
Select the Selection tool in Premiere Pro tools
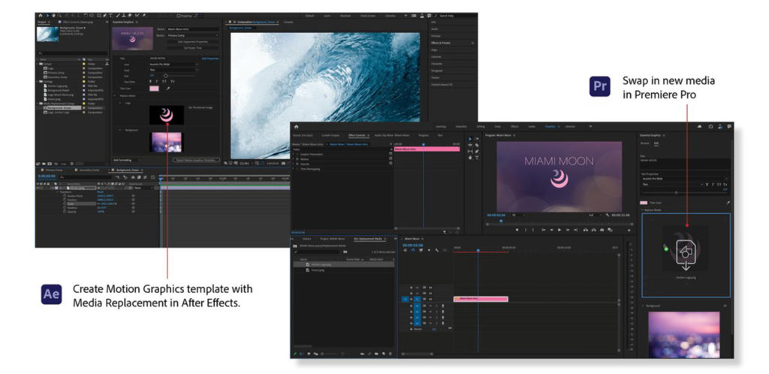(x=470, y=139)
